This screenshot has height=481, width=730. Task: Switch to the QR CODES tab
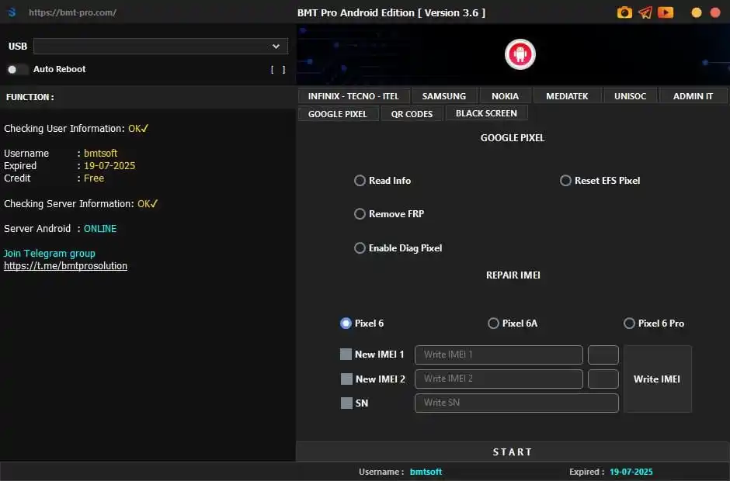coord(412,114)
